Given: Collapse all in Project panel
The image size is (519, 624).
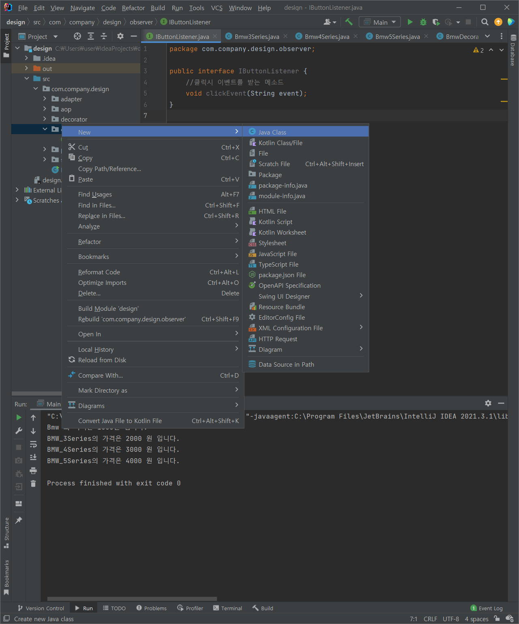Looking at the screenshot, I should coord(104,36).
